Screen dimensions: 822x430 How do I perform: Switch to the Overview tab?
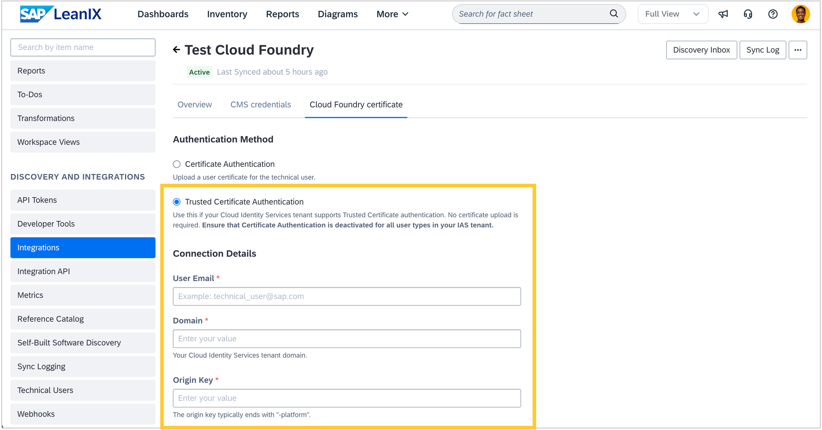click(x=194, y=104)
